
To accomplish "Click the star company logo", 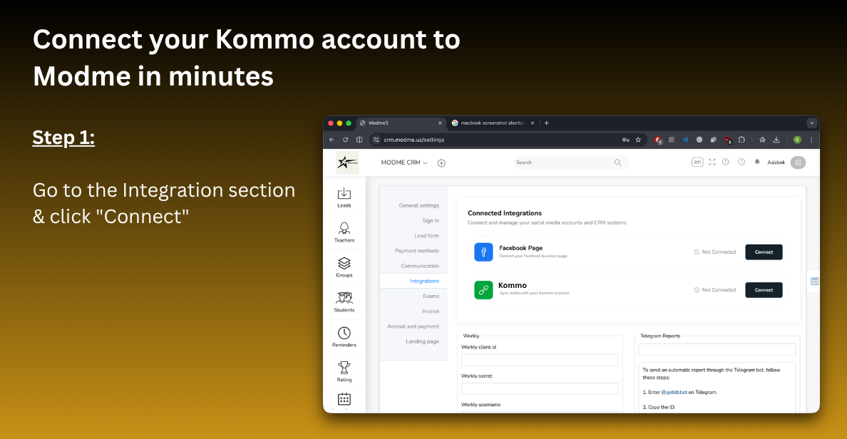I will click(346, 162).
